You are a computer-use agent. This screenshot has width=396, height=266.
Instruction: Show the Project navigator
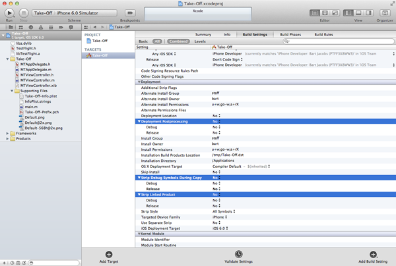(11, 27)
